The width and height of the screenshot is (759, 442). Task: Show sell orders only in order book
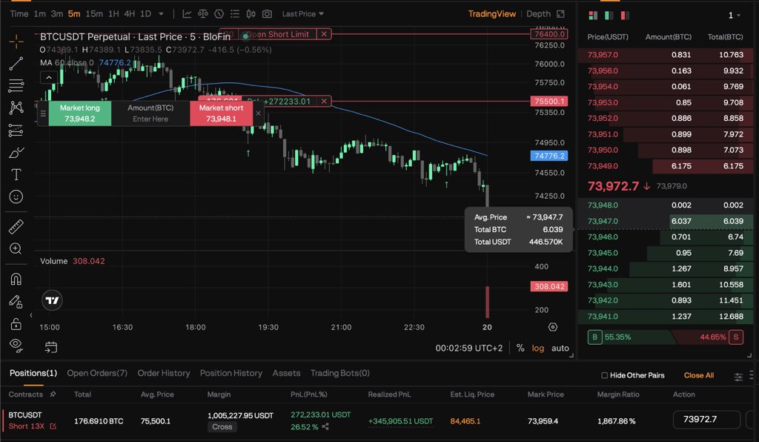(625, 16)
